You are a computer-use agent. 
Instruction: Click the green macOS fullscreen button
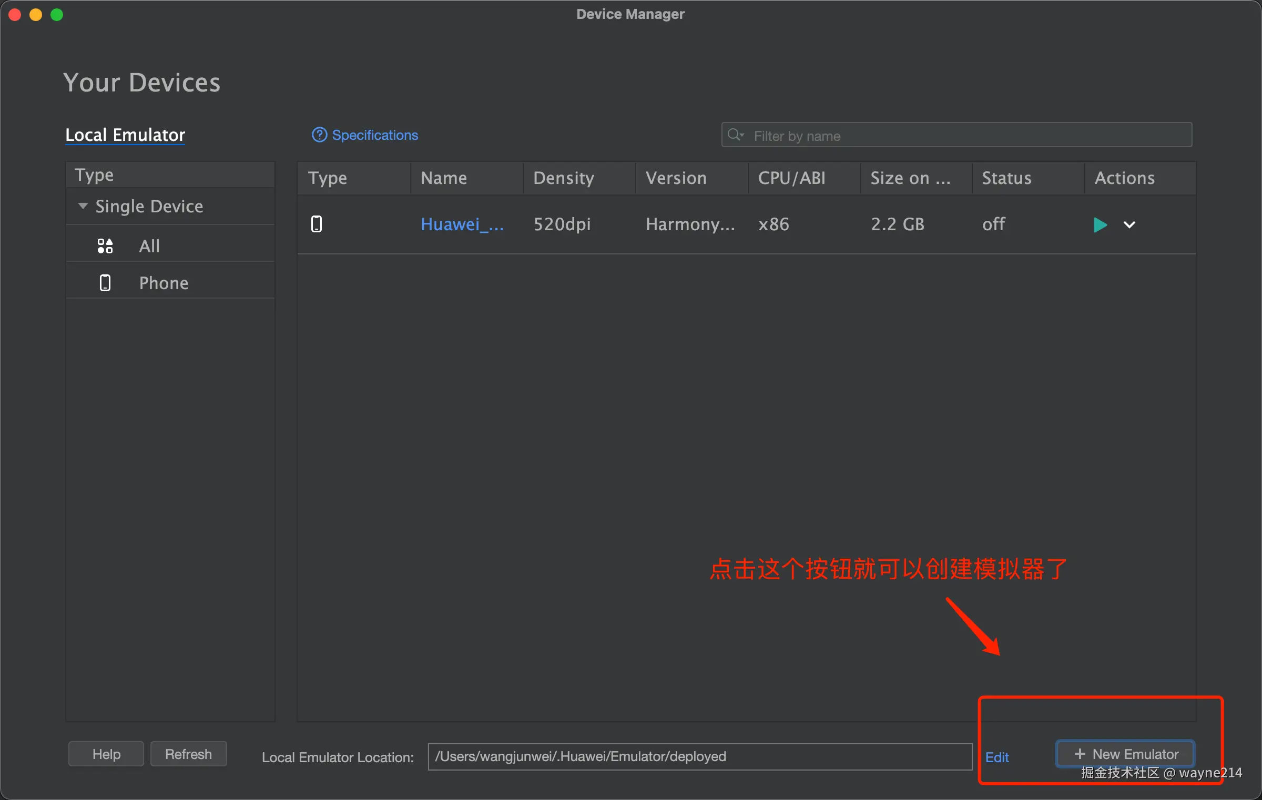click(x=57, y=15)
